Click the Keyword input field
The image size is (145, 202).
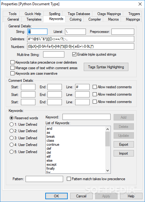87,117
